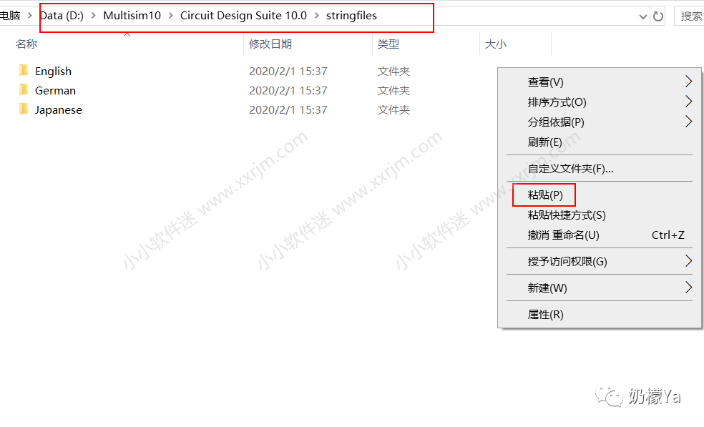704x427 pixels.
Task: Click stringfiles breadcrumb segment
Action: coord(351,16)
